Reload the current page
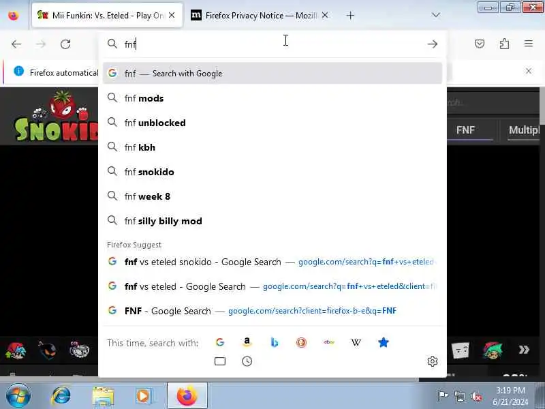 tap(65, 44)
